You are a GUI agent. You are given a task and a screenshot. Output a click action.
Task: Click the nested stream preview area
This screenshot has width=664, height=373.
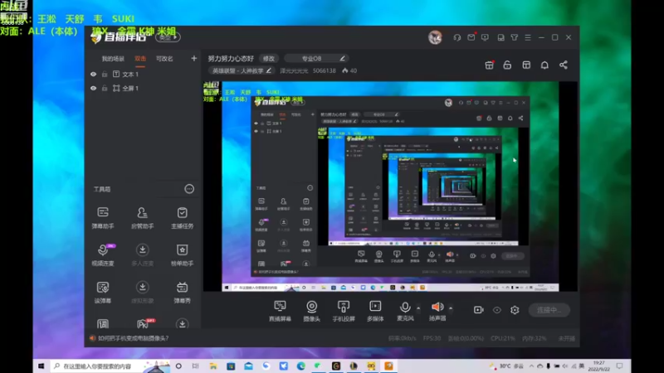coord(390,186)
